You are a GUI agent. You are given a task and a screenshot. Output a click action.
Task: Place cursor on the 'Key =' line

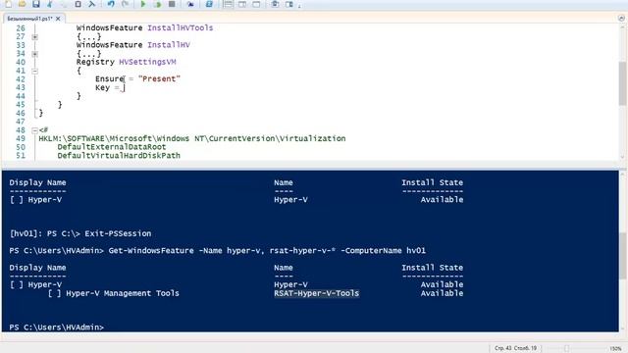point(110,87)
